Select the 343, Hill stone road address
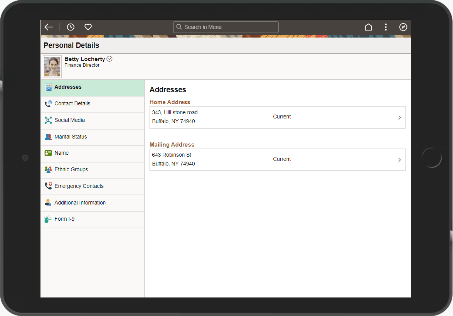453x316 pixels. 278,117
